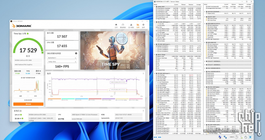265x140 pixels.
Task: Click the 3DMark logo
Action: click(x=21, y=26)
